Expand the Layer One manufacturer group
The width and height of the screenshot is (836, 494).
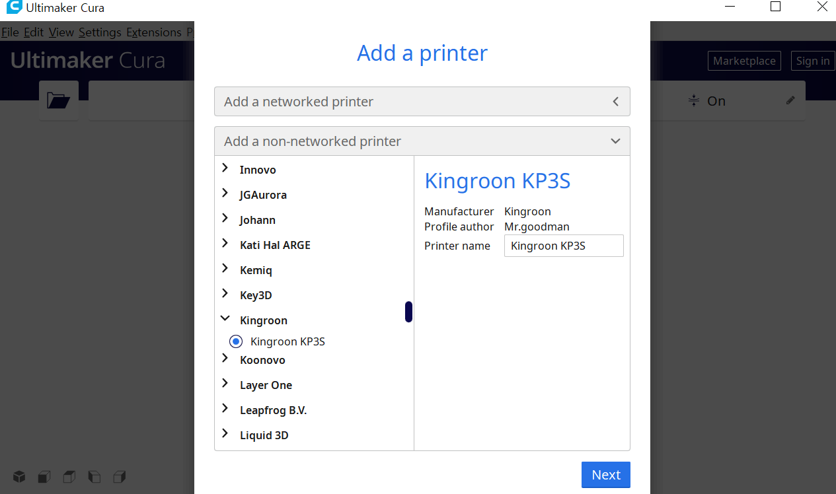pyautogui.click(x=225, y=384)
